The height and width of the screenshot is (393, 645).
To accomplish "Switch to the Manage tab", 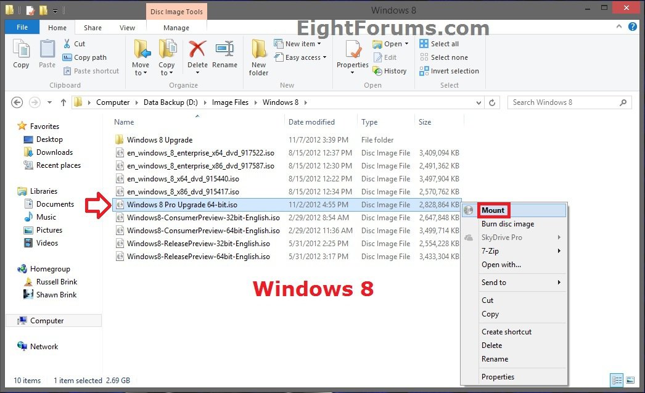I will pyautogui.click(x=176, y=28).
